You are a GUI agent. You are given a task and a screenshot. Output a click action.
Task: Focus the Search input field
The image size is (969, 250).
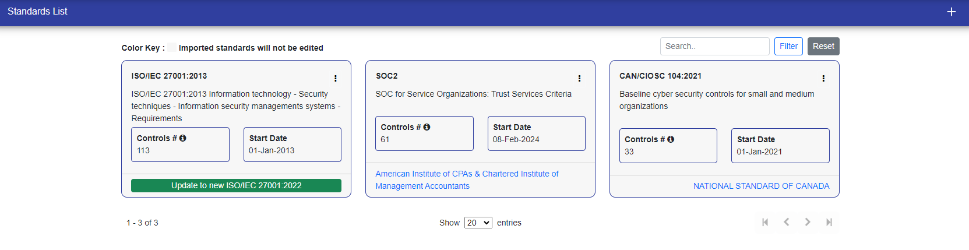coord(714,46)
